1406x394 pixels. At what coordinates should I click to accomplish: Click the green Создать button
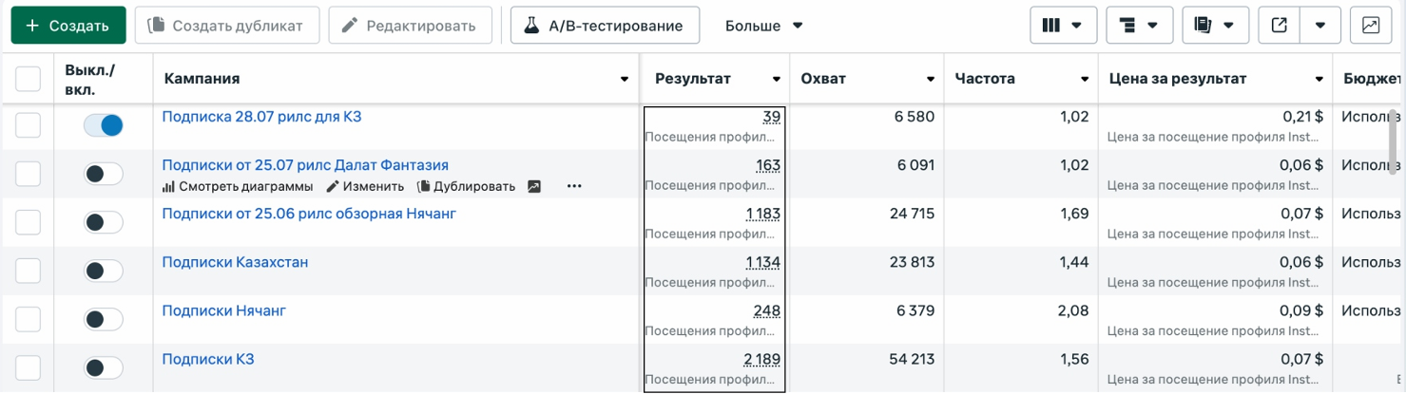(x=68, y=26)
